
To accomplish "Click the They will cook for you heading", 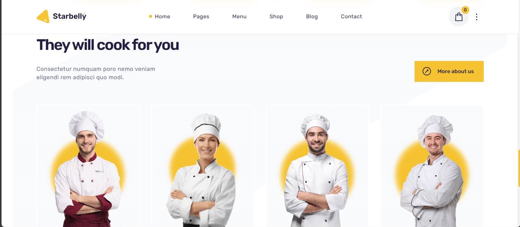I will point(107,45).
